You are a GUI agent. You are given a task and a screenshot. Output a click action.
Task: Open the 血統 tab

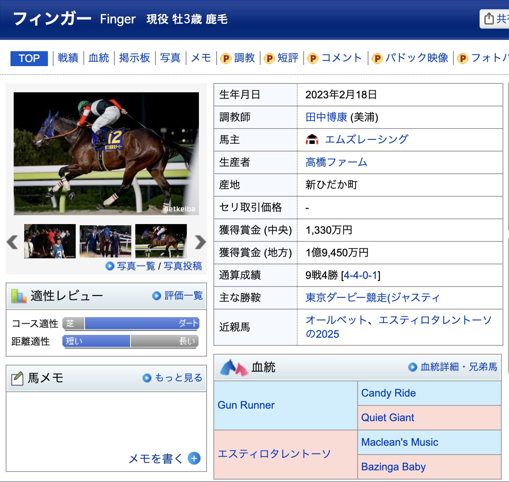coord(99,58)
